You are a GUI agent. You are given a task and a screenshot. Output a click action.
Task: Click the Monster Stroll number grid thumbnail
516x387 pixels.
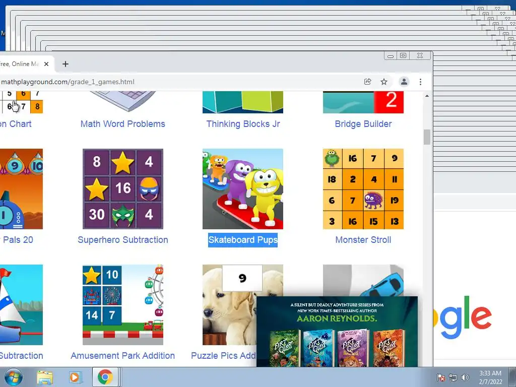tap(363, 189)
